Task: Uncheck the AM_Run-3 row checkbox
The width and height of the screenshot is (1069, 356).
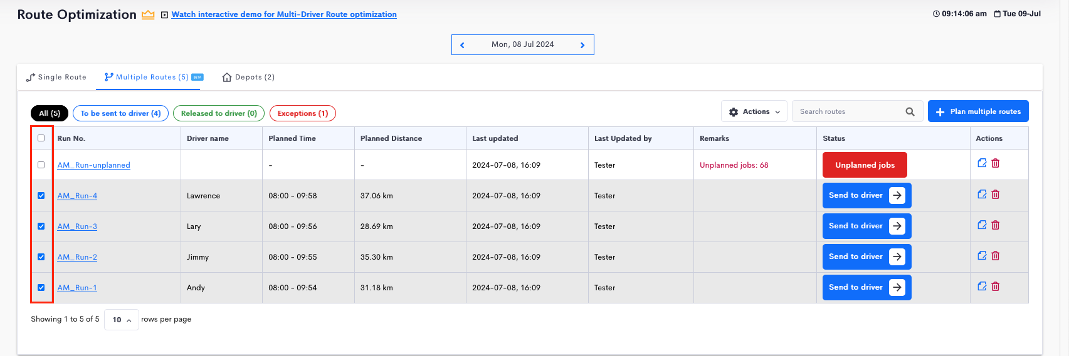Action: click(41, 226)
